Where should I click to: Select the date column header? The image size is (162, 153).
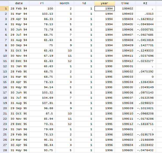point(19,3)
